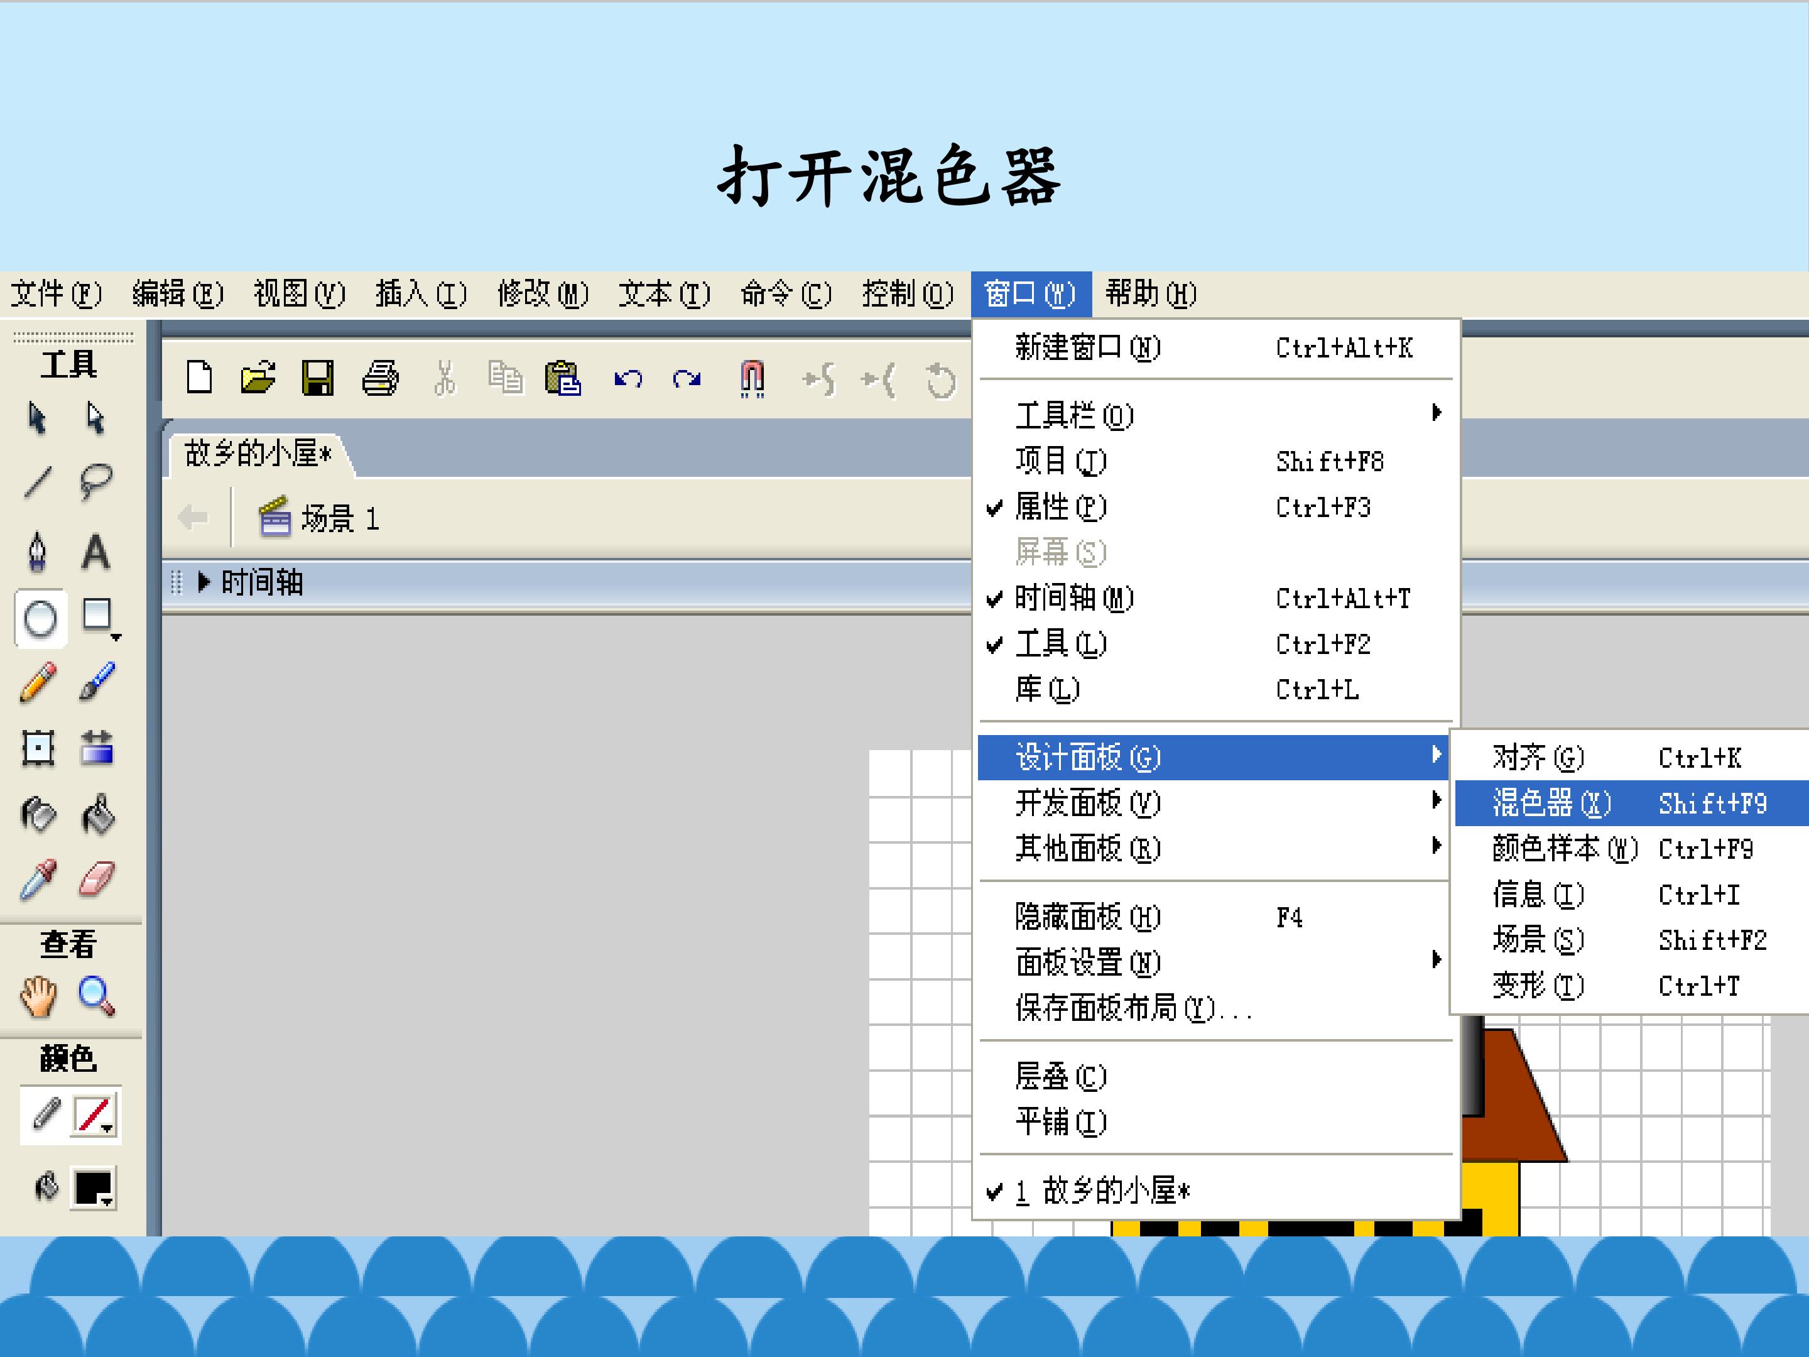Click the Save floppy disk icon
Image resolution: width=1809 pixels, height=1357 pixels.
pos(317,379)
